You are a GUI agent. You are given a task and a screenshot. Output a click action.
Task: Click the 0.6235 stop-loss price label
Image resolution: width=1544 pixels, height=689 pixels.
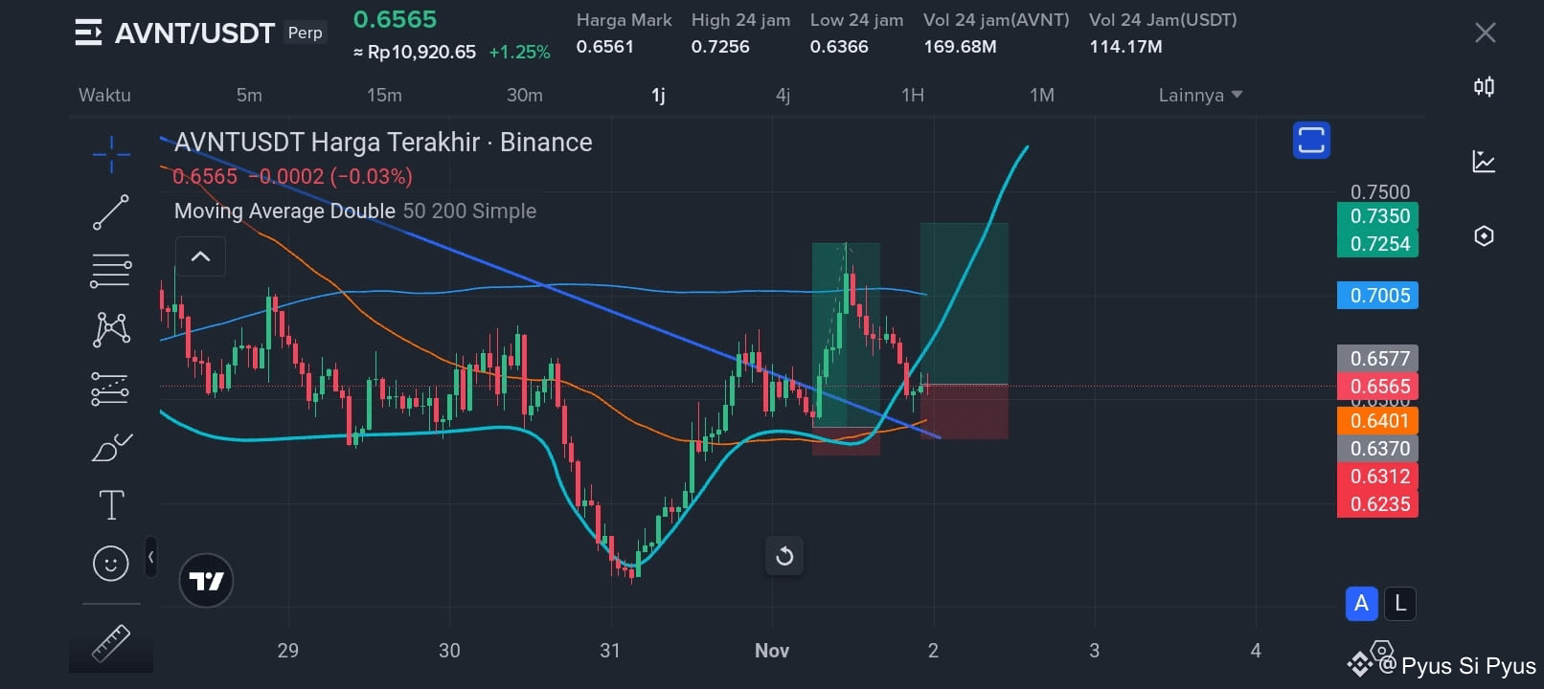coord(1378,504)
